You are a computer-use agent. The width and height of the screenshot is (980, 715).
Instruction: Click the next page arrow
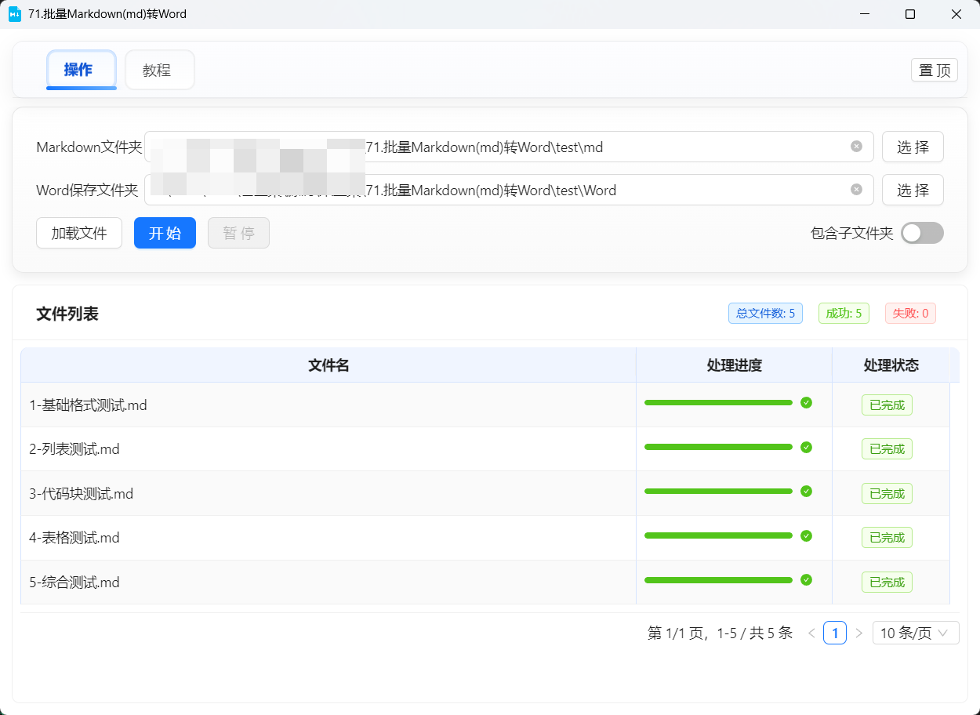859,633
